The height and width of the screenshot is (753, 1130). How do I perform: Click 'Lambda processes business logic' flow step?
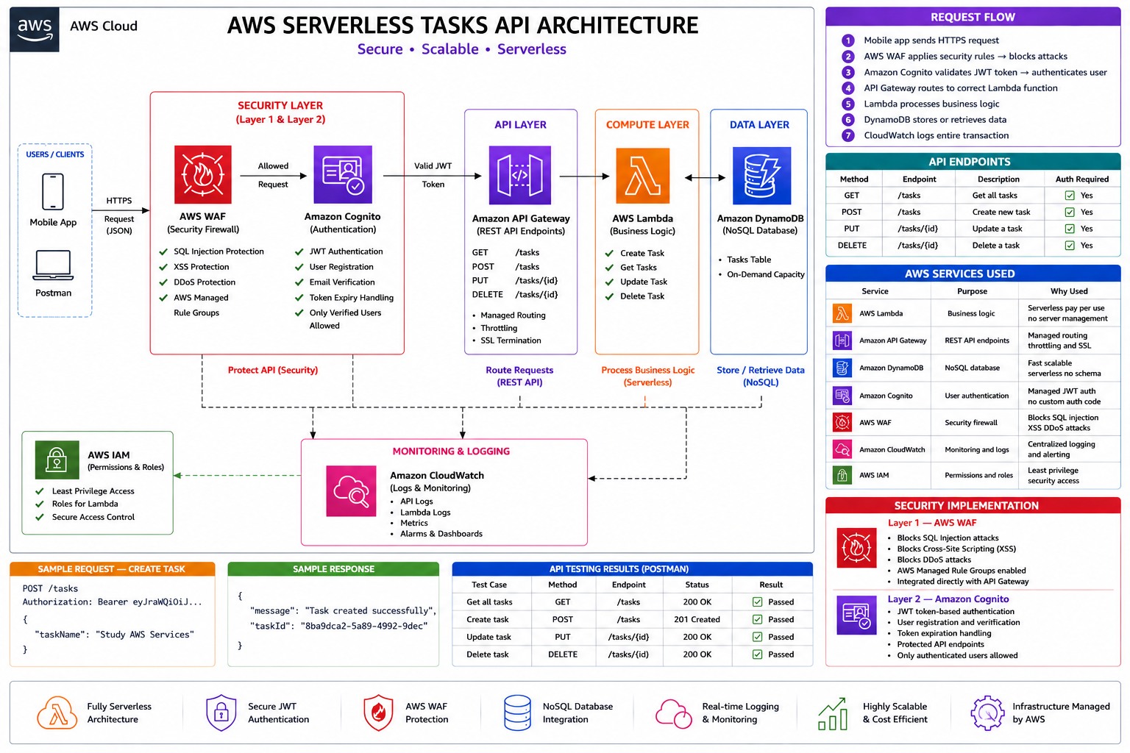point(931,104)
